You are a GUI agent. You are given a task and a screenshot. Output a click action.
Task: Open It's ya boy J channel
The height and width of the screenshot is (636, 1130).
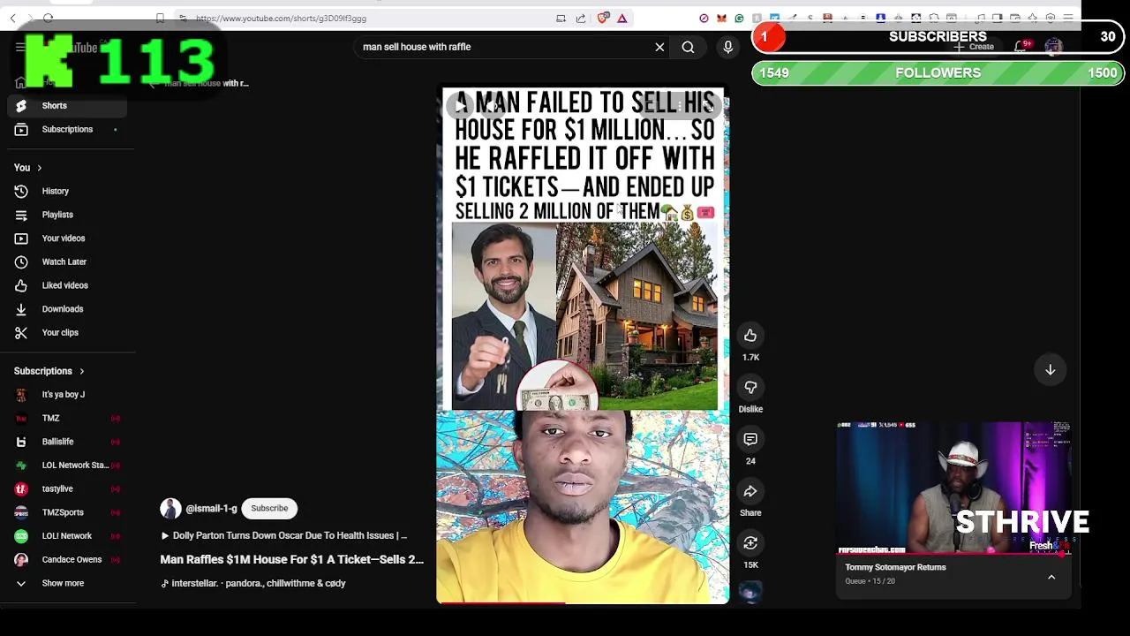click(67, 395)
